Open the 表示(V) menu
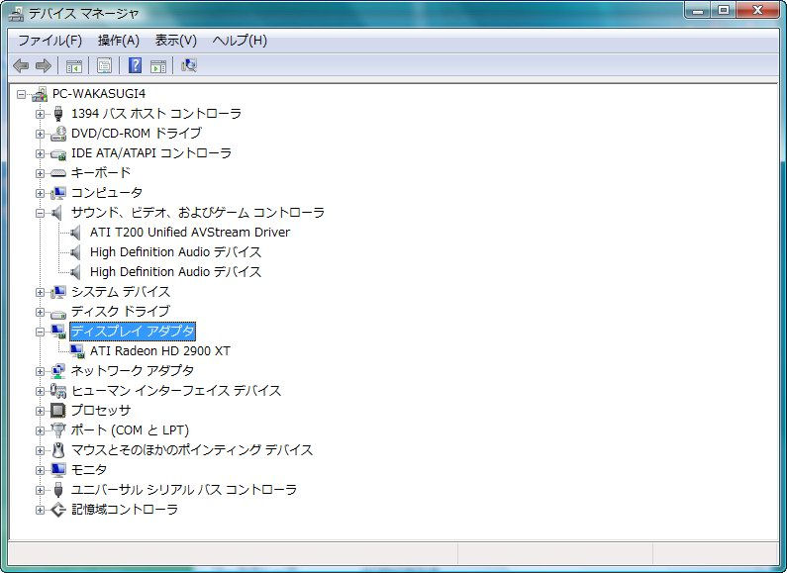 click(175, 41)
